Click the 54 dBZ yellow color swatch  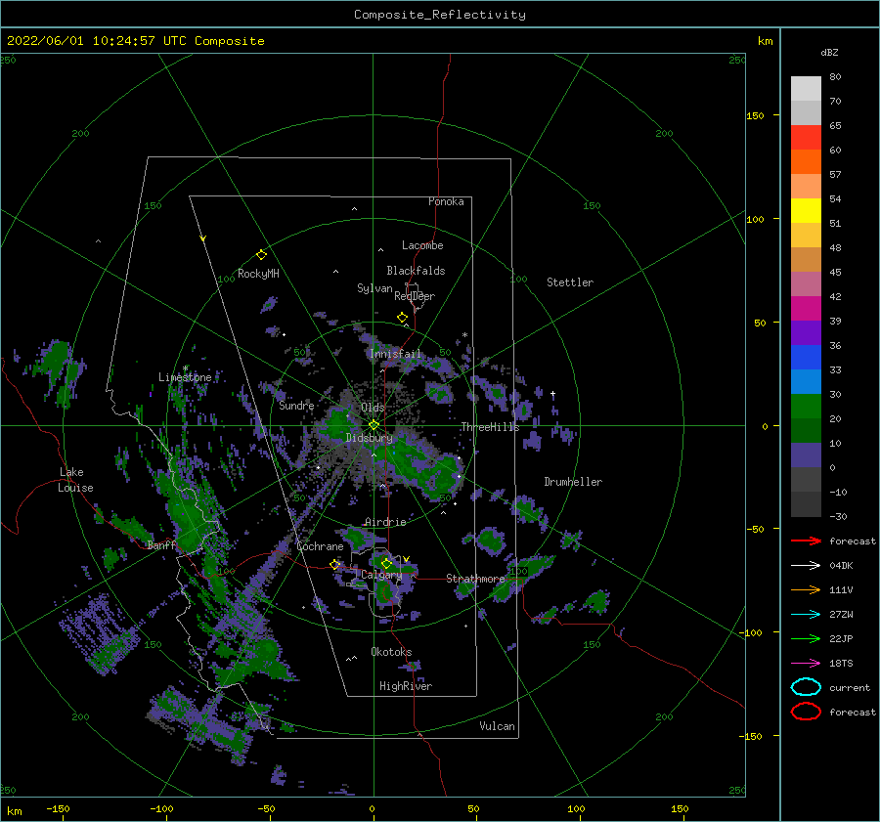pos(806,210)
